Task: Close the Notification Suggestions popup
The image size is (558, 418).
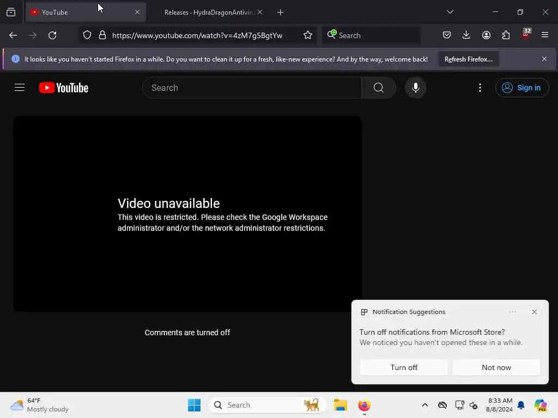Action: pos(534,312)
